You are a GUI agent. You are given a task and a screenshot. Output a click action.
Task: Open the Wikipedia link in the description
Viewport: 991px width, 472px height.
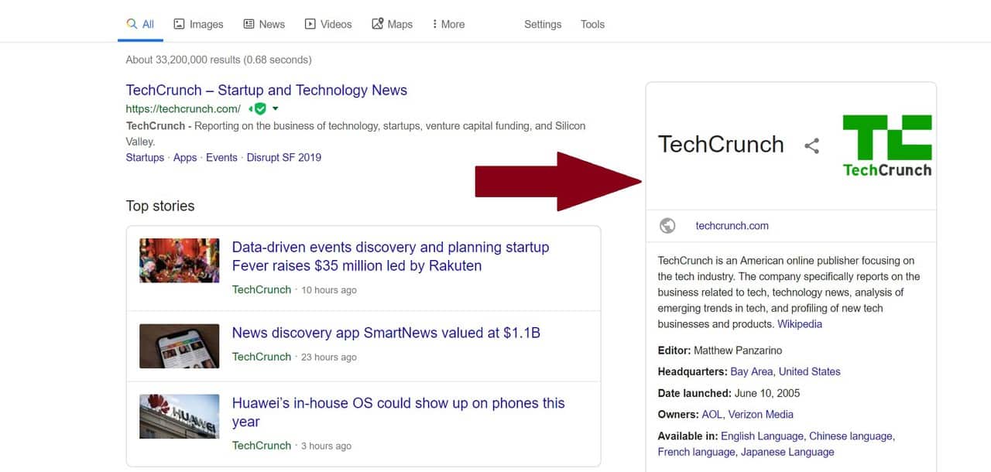800,324
